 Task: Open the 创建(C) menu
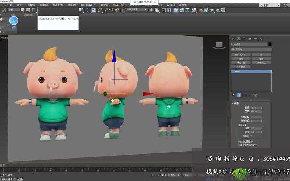44,5
